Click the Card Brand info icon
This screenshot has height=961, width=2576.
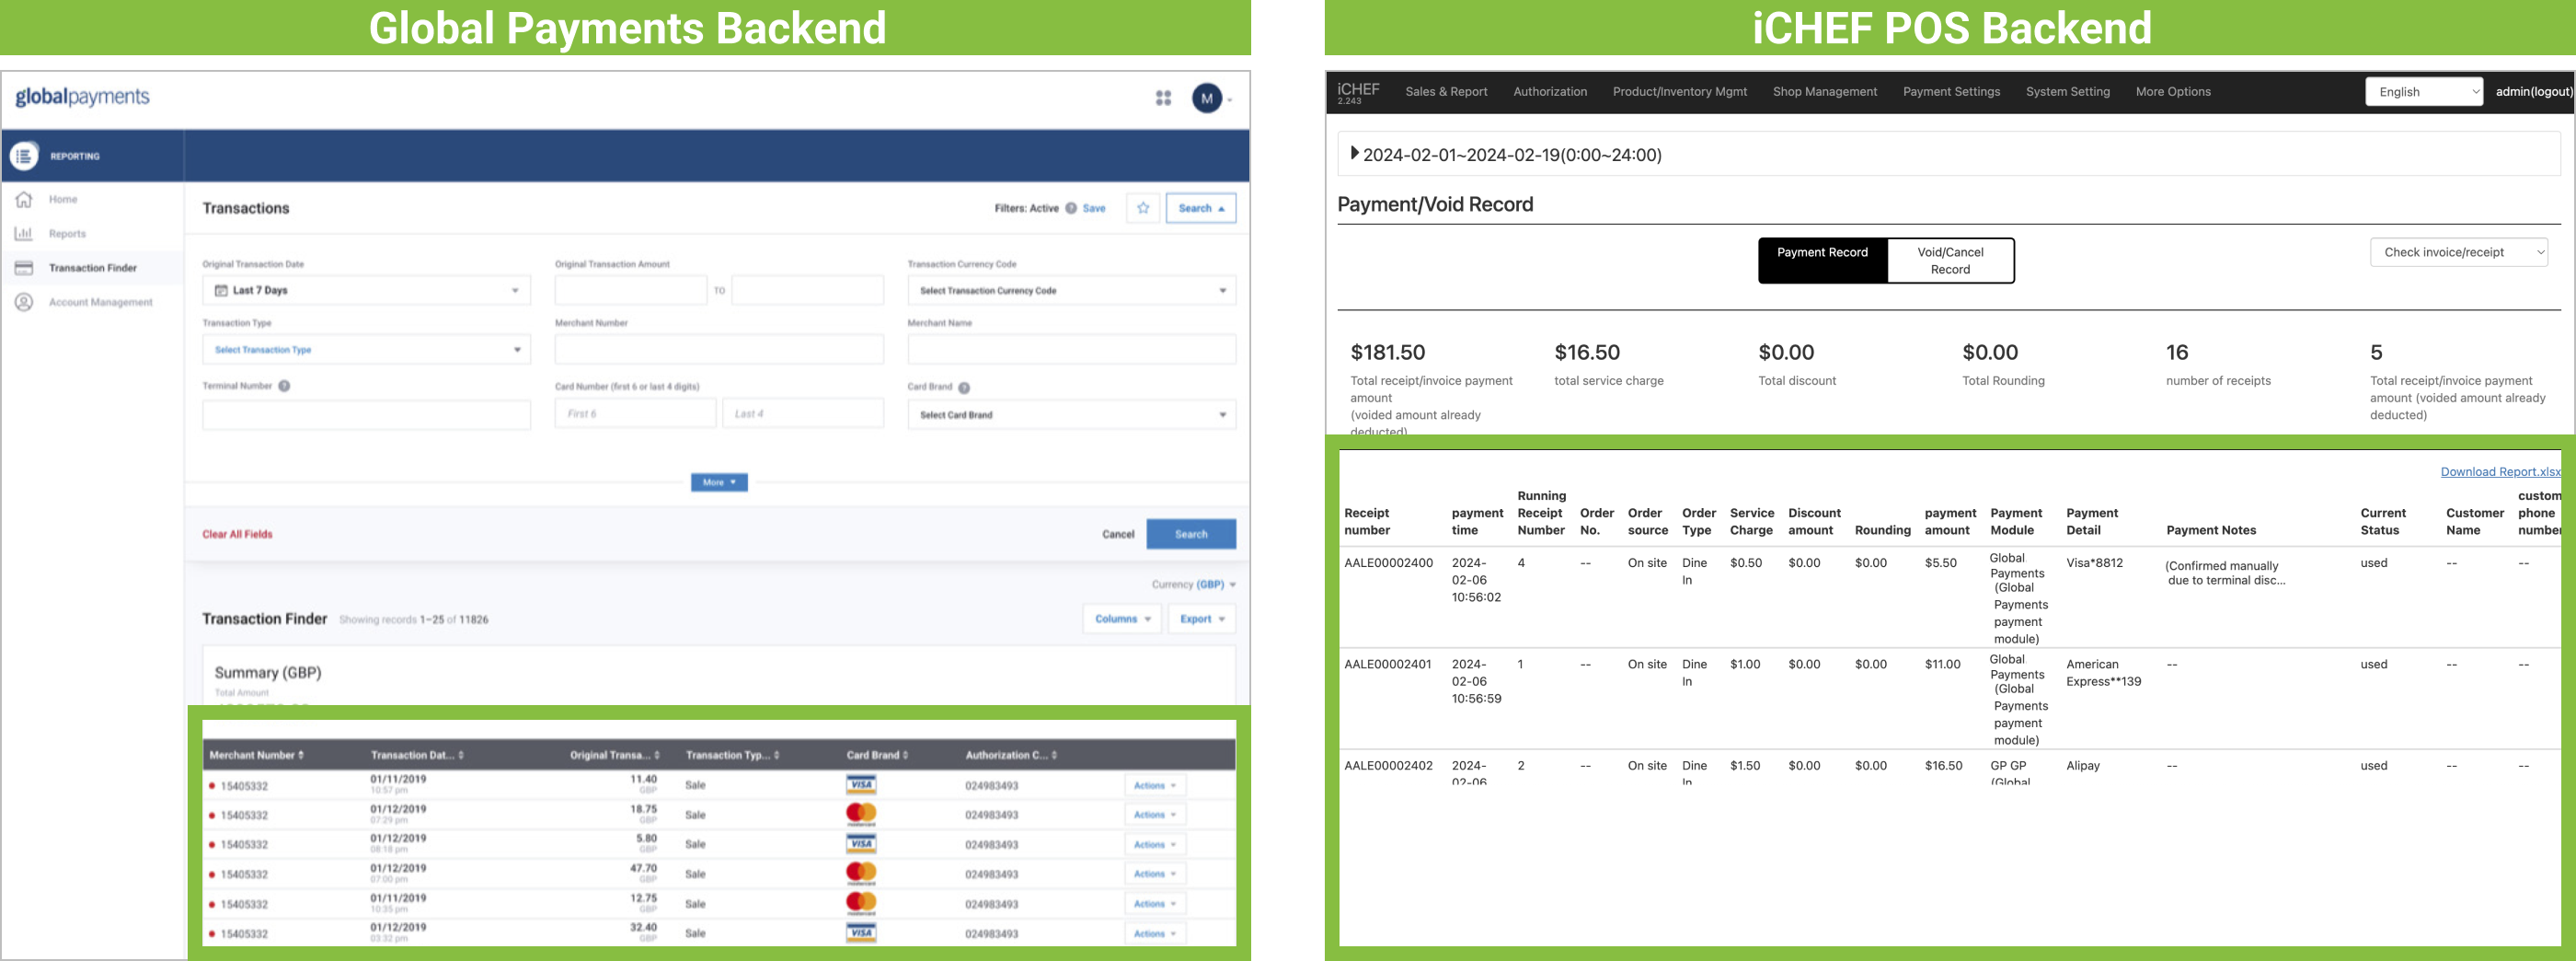tap(964, 388)
